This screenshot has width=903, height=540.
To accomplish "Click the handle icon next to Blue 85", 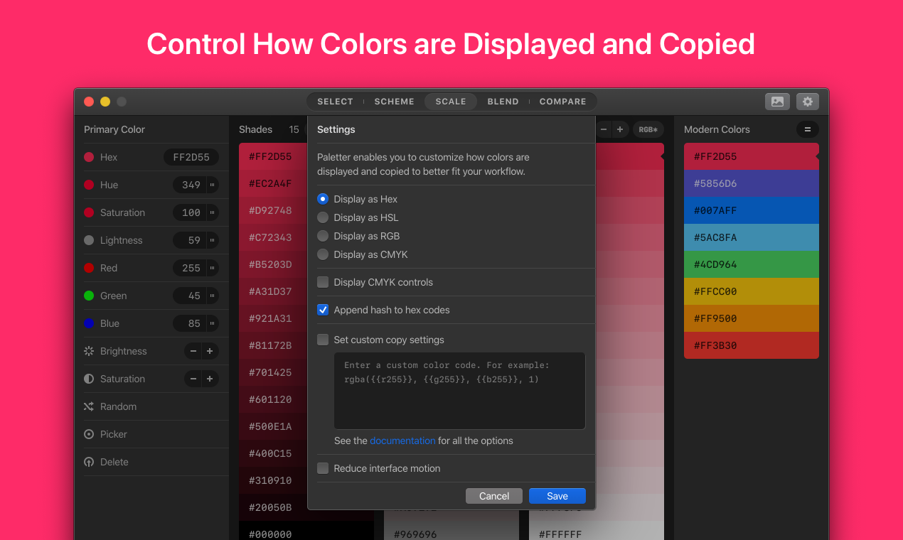I will [212, 323].
